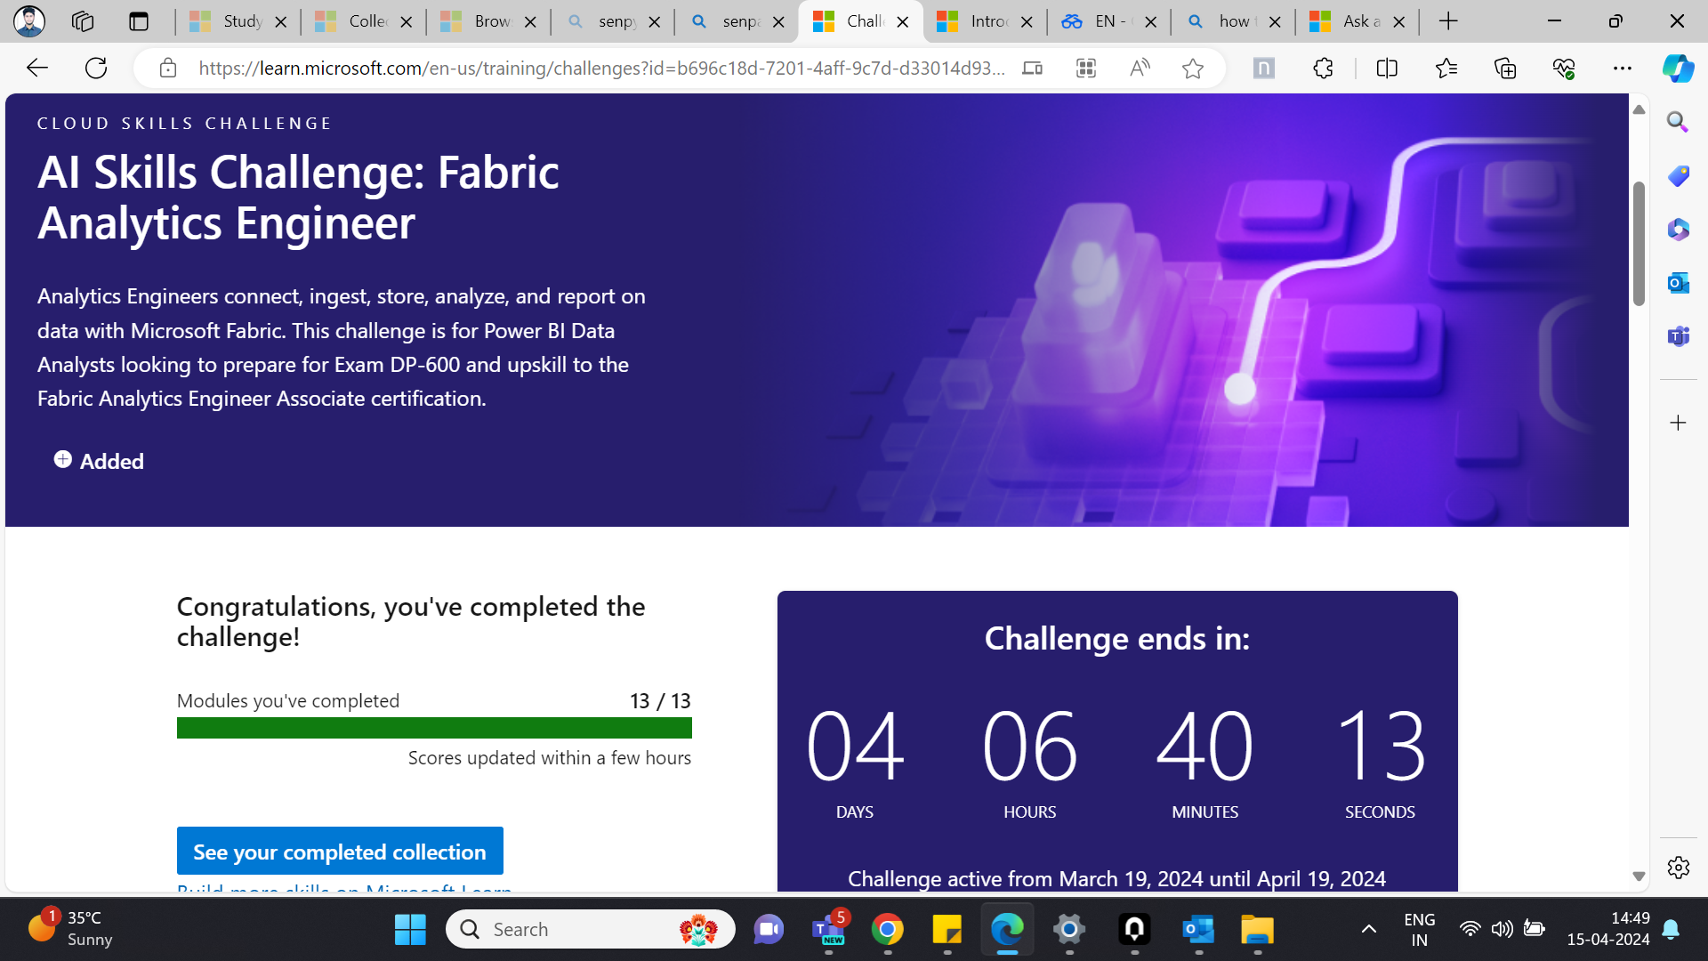Screen dimensions: 1708x961
Task: Add page to favorites star icon
Action: [x=1193, y=68]
